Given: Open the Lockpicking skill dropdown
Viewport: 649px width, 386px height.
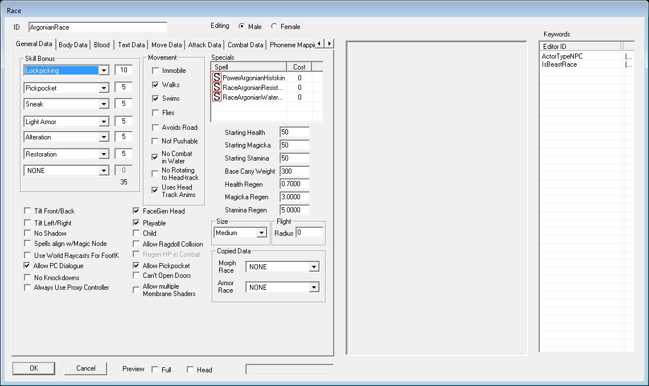Looking at the screenshot, I should click(104, 71).
